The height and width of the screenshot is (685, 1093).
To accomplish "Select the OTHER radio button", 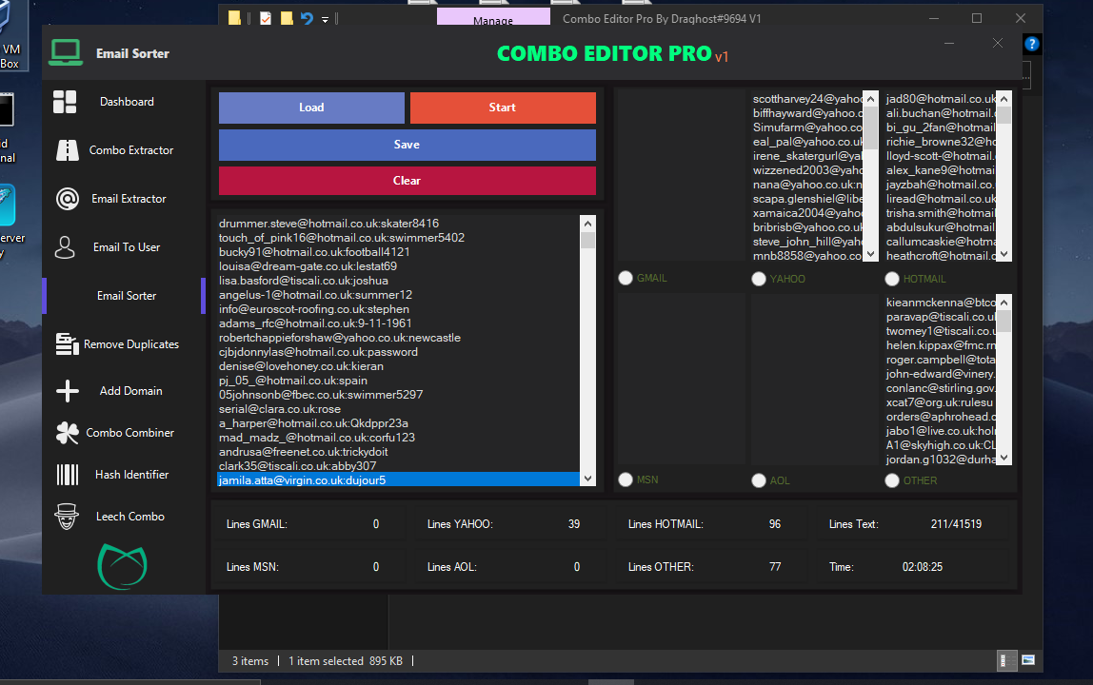I will click(891, 480).
